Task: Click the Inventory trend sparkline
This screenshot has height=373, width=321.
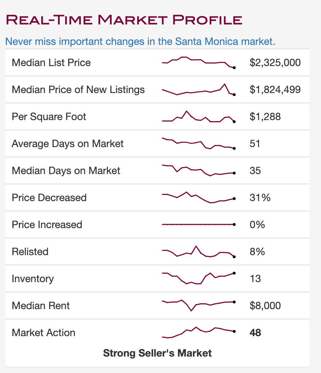Action: 198,278
